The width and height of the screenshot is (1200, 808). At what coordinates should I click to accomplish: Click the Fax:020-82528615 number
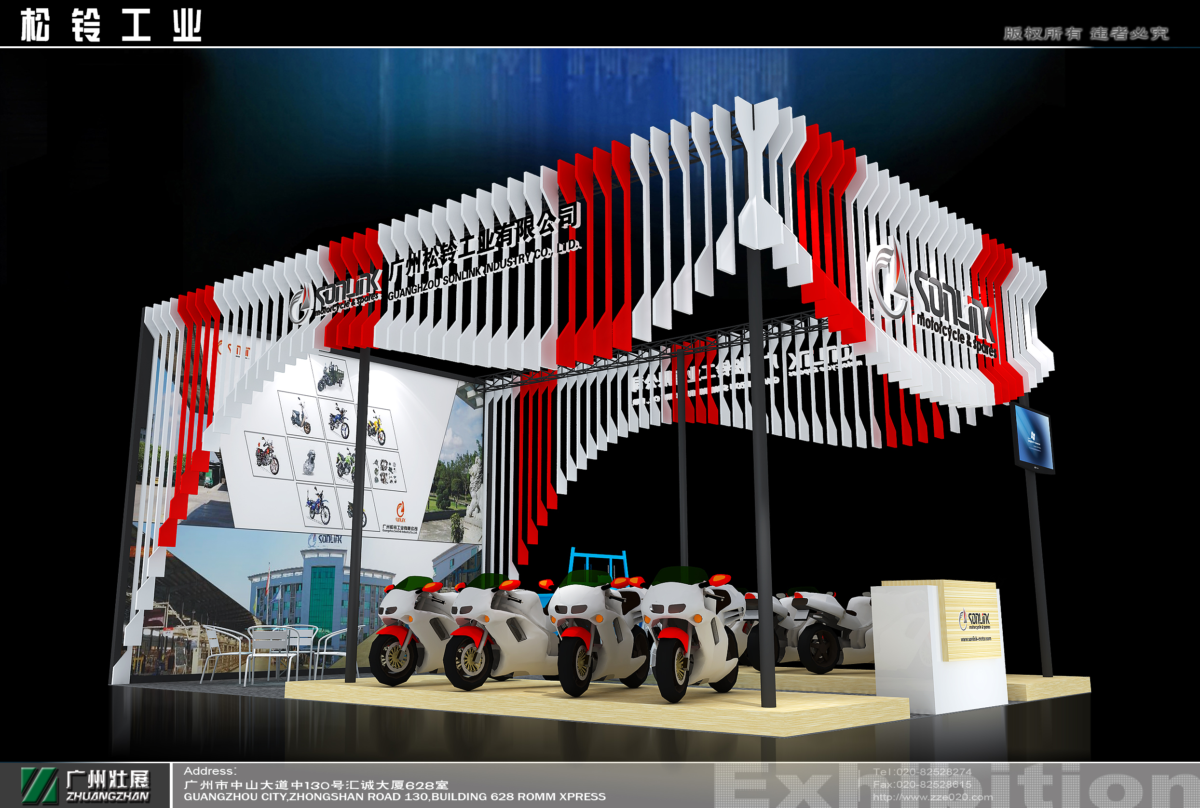coord(922,784)
